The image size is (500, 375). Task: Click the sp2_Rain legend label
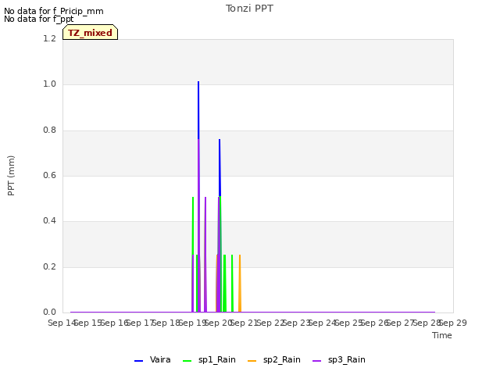pyautogui.click(x=282, y=359)
